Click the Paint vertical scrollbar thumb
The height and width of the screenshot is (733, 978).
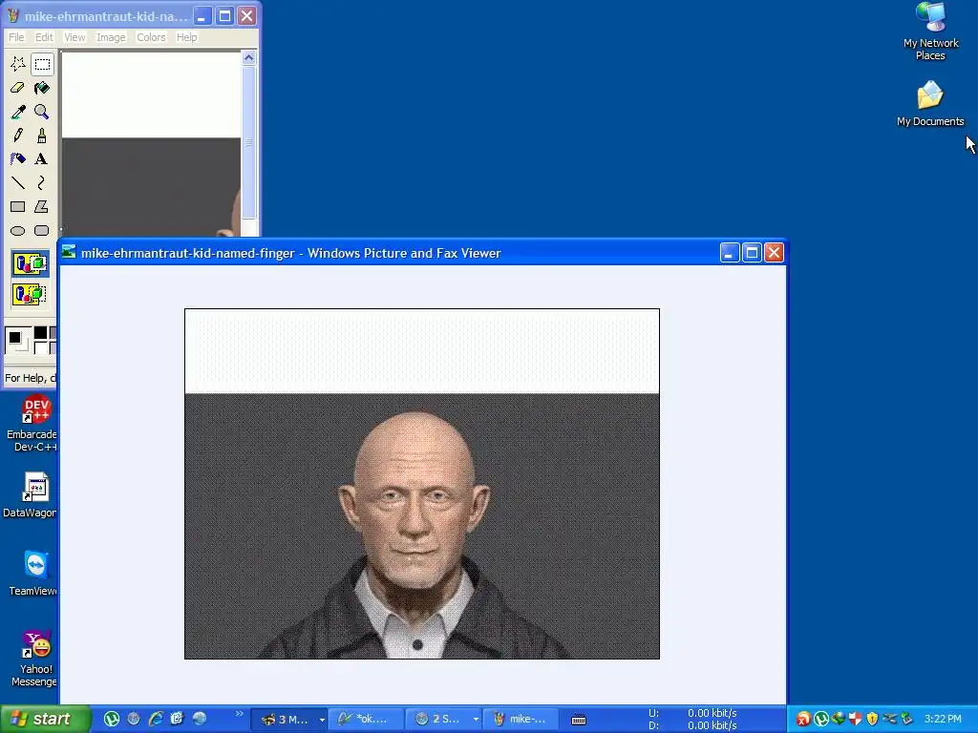click(x=249, y=141)
